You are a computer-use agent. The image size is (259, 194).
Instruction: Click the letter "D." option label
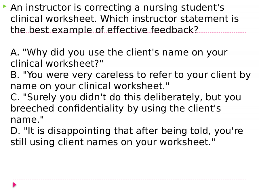pos(15,131)
